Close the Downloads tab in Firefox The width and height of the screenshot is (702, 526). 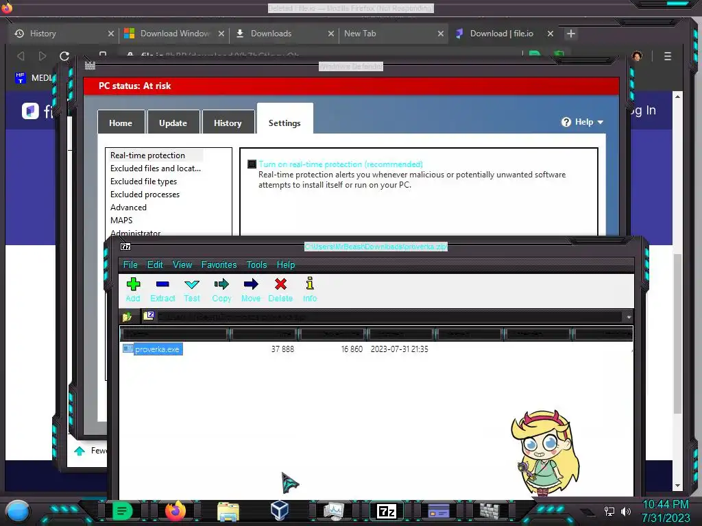331,34
